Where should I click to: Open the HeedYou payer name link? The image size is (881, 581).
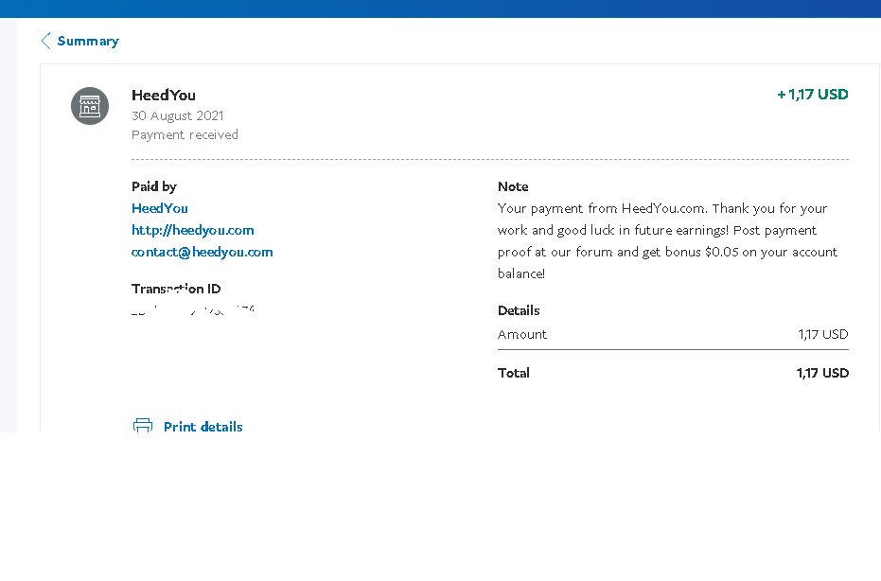tap(160, 208)
